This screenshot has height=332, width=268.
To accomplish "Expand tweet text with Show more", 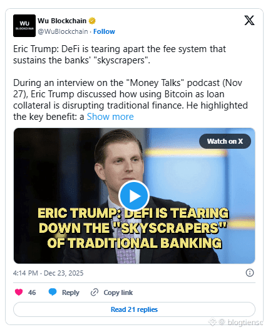I will pos(110,117).
